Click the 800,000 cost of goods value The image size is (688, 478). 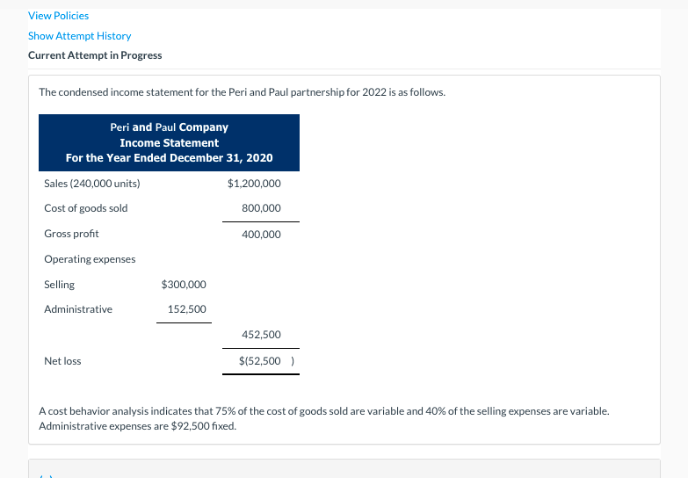[x=261, y=208]
